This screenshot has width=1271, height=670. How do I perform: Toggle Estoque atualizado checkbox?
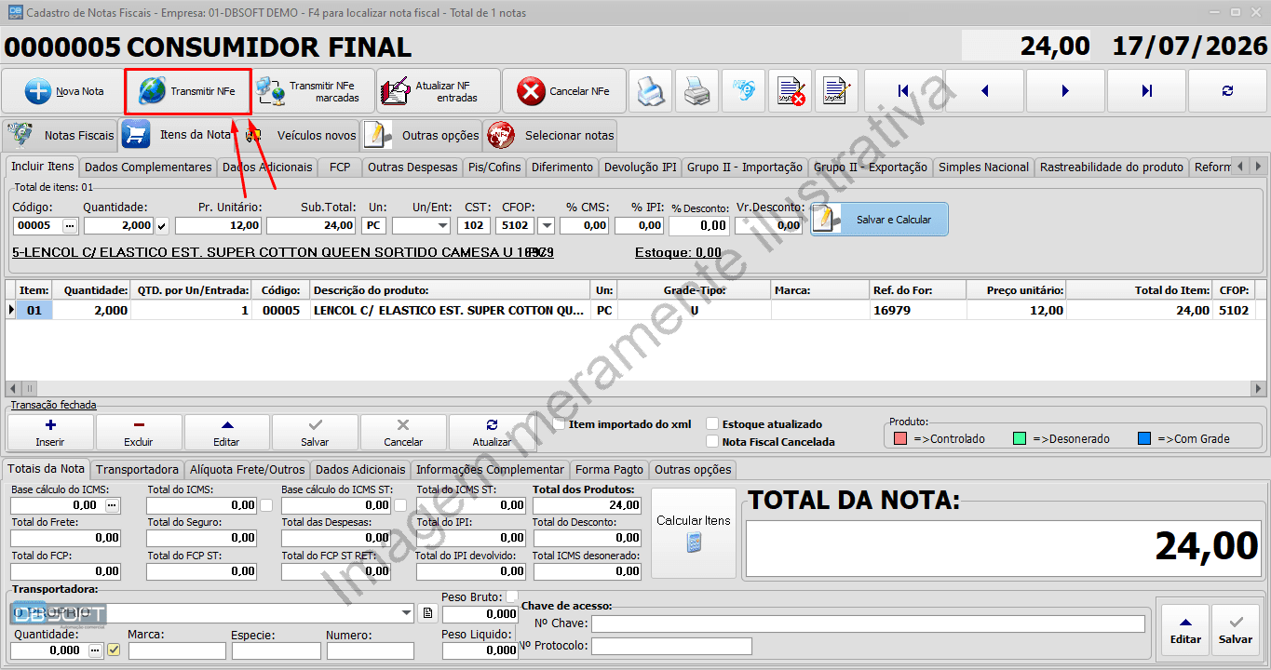click(713, 424)
